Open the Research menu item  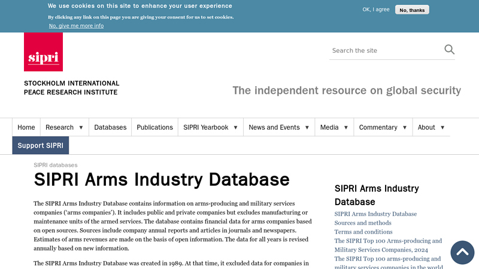(59, 127)
